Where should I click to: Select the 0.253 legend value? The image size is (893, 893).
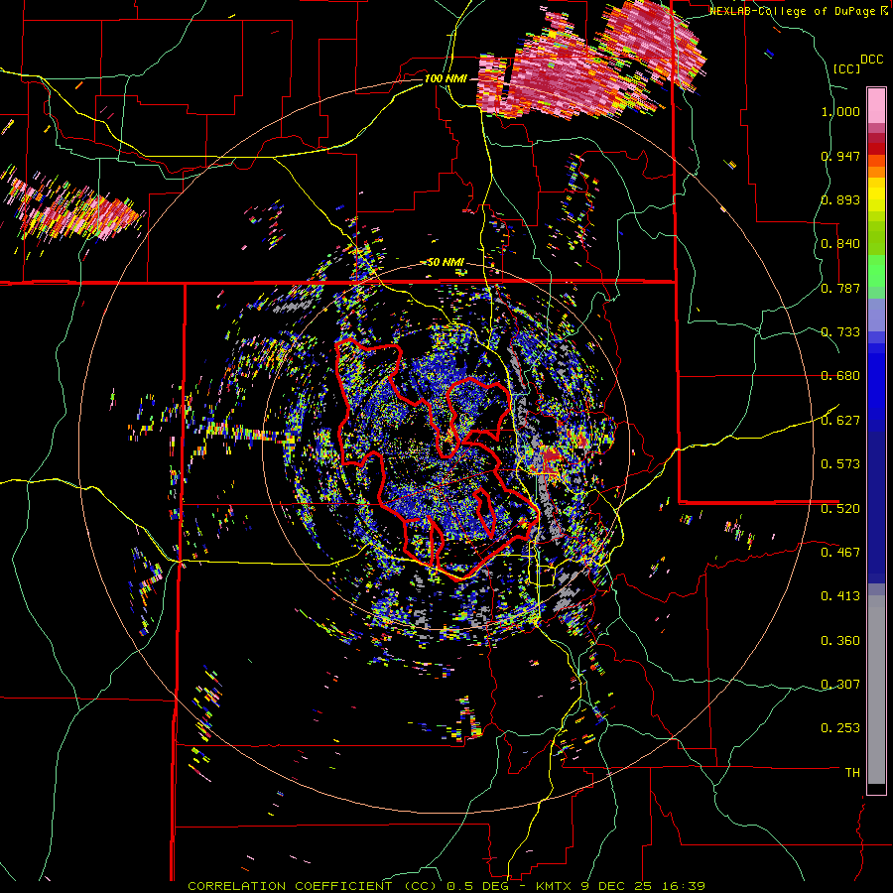[840, 728]
